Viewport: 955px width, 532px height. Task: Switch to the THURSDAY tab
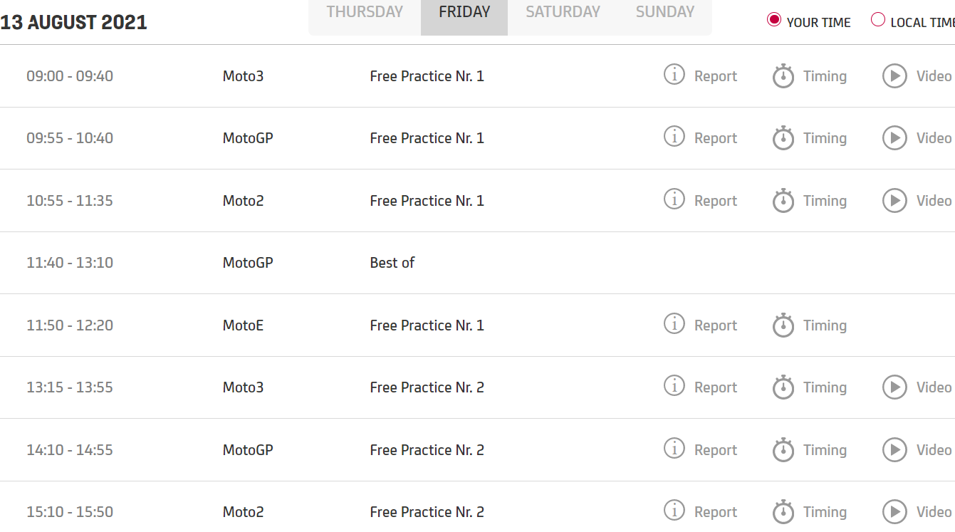click(365, 12)
